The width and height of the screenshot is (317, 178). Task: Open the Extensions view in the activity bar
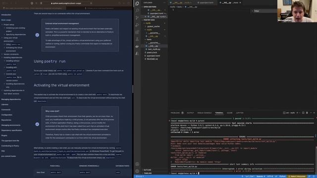pos(137,32)
